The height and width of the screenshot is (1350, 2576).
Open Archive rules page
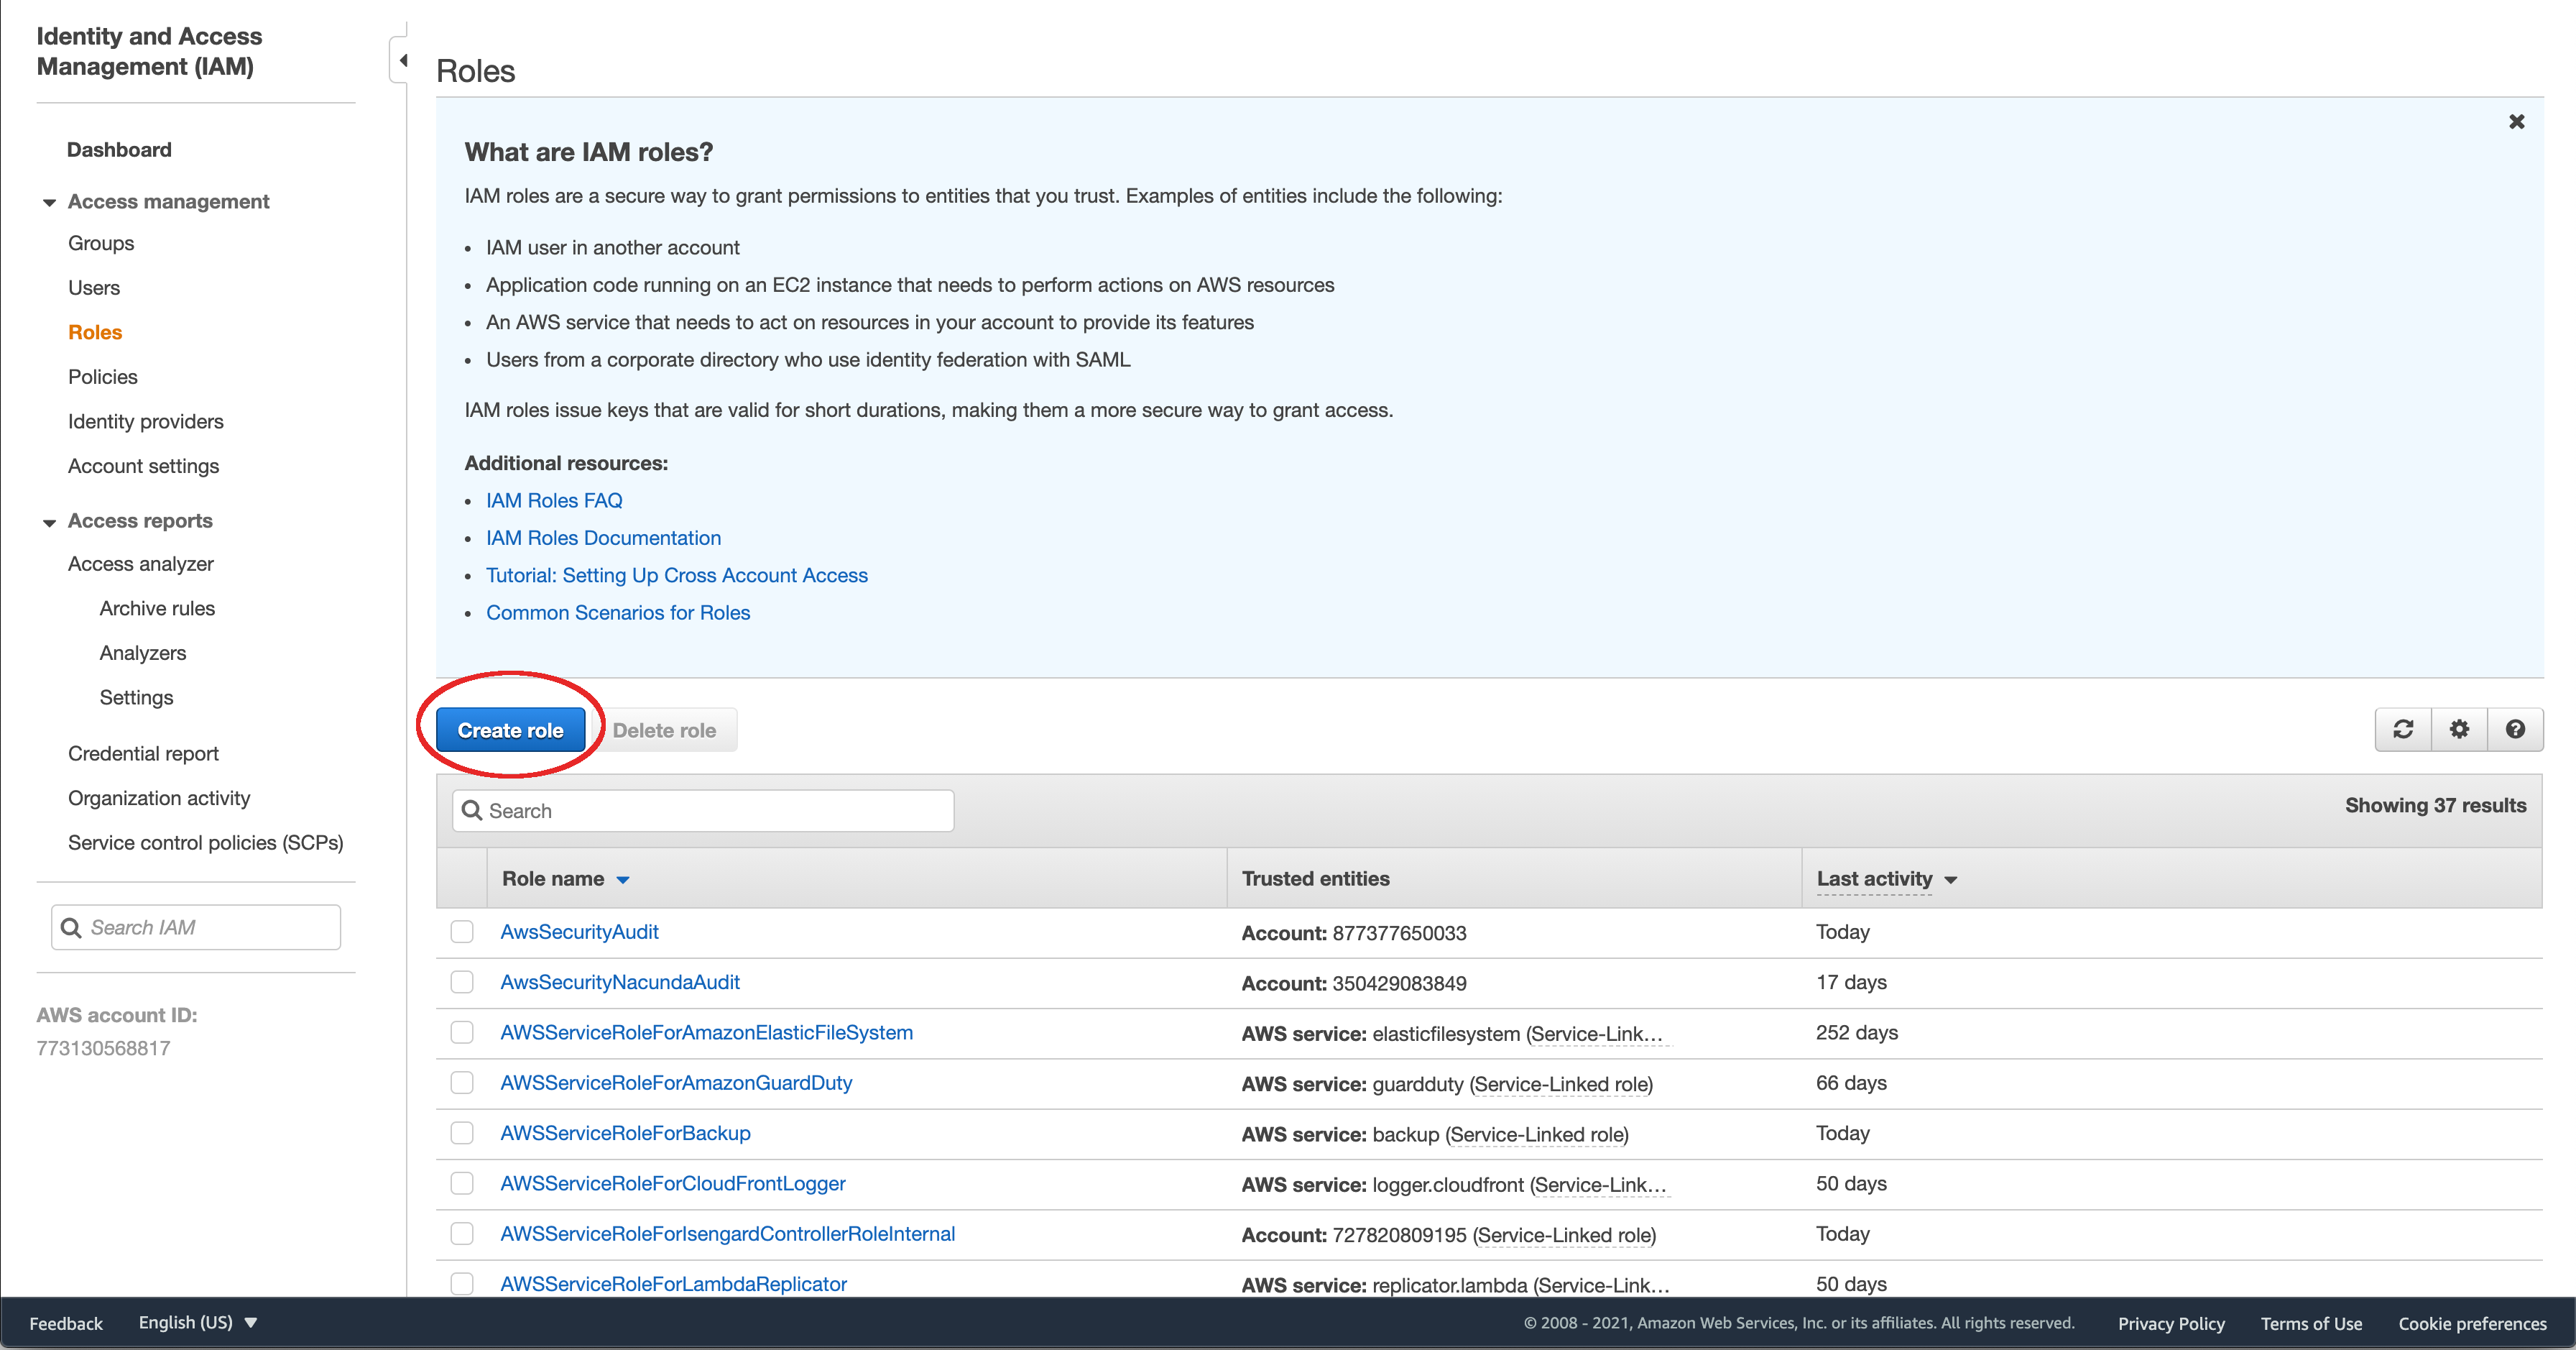[x=157, y=608]
